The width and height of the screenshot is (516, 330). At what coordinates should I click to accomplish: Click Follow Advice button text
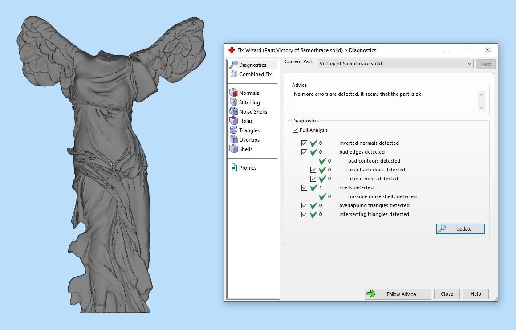click(401, 294)
